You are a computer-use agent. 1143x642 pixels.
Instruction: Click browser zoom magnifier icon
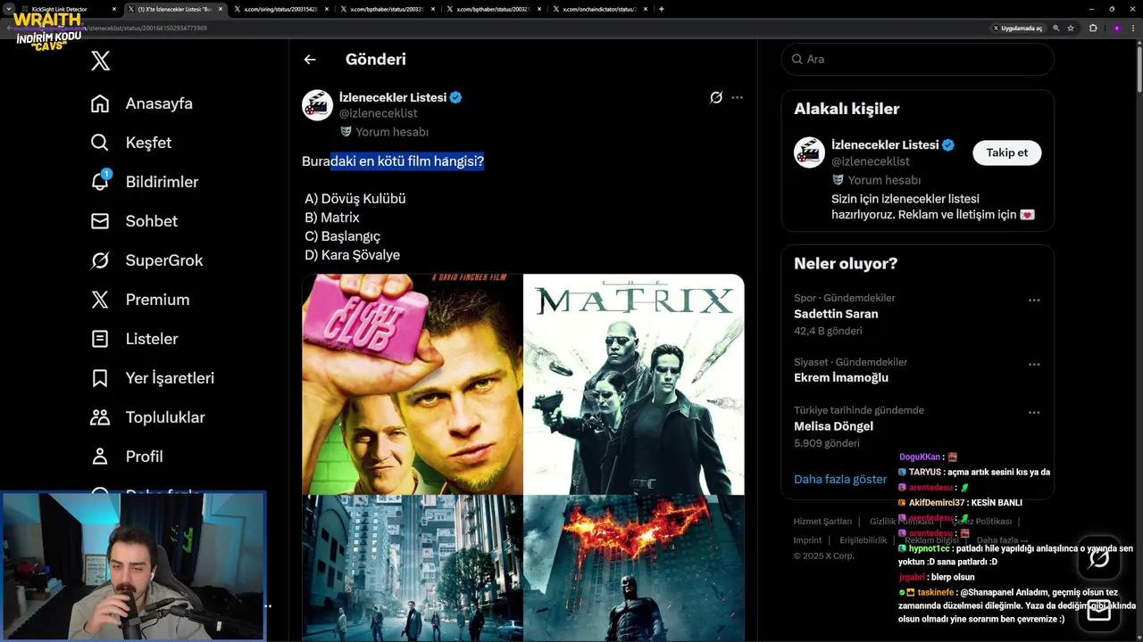click(x=1056, y=28)
